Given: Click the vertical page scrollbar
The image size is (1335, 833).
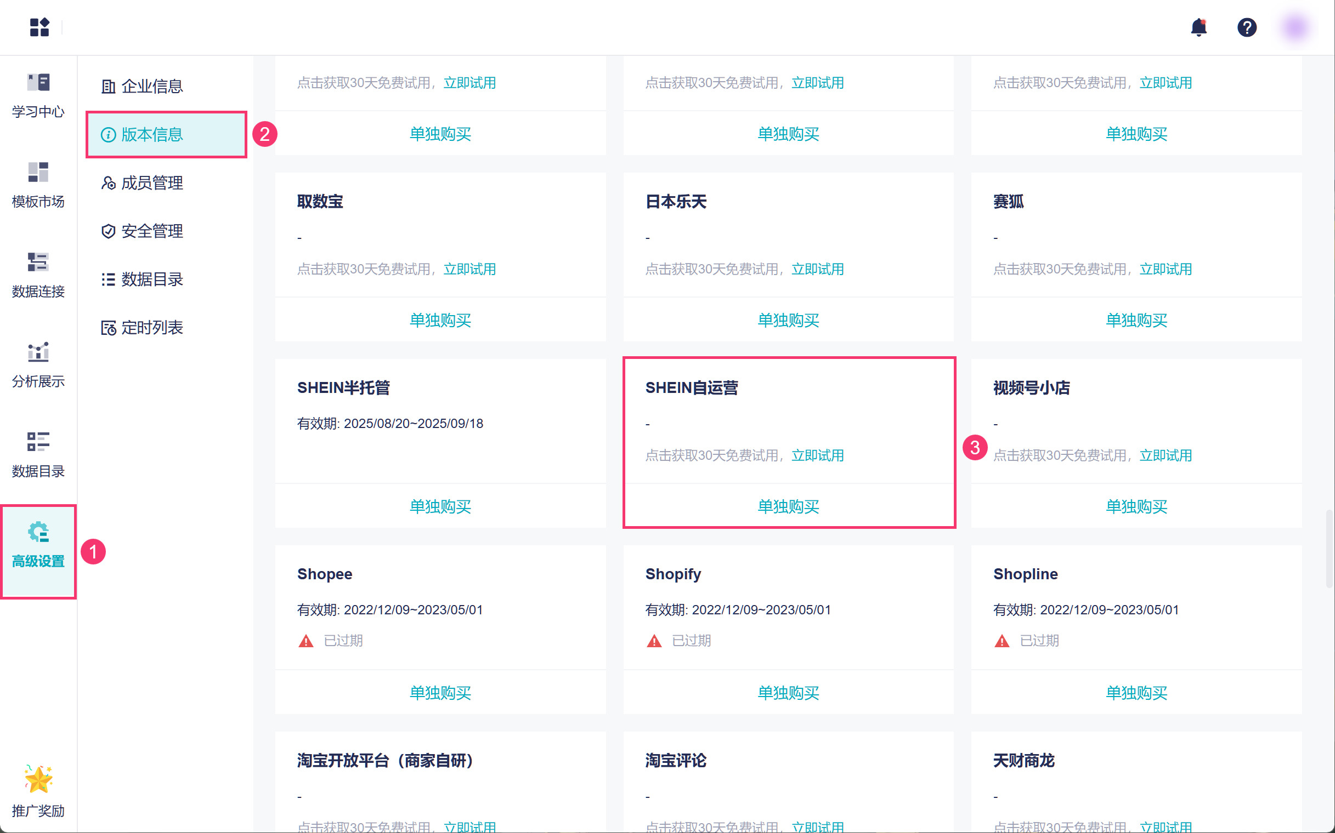Looking at the screenshot, I should click(1328, 548).
